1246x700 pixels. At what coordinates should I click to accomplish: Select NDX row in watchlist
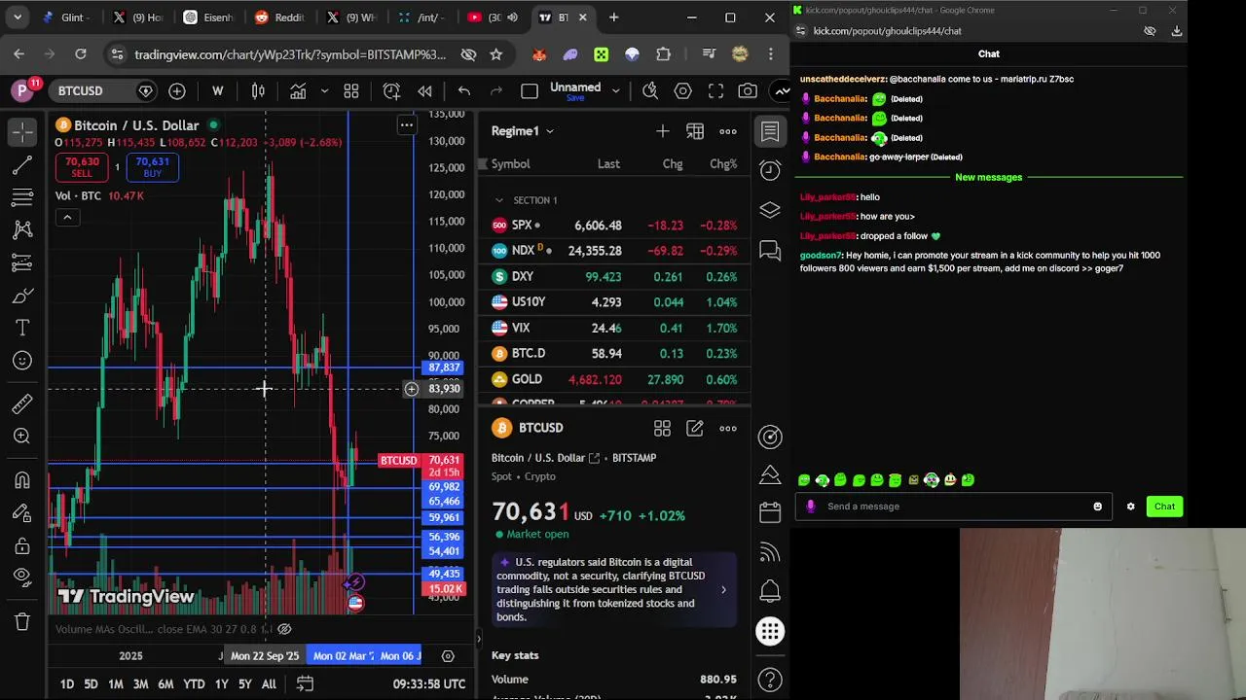tap(615, 251)
